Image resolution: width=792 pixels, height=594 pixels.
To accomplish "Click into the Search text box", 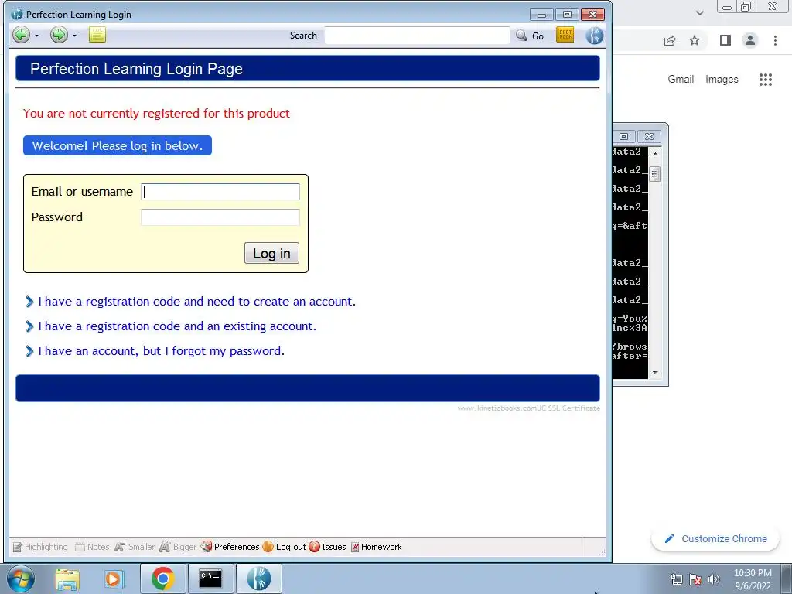I will 417,36.
